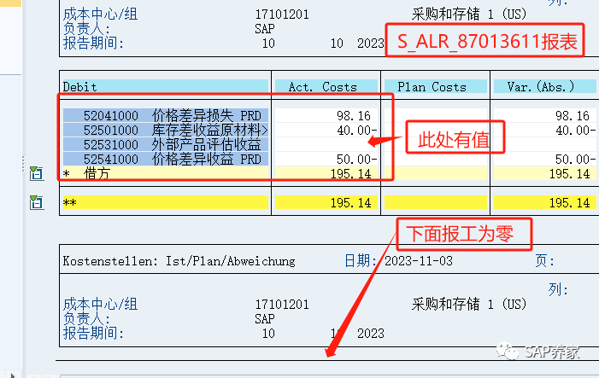The width and height of the screenshot is (599, 378).
Task: Click the Kostenstellen: Ist/Plan/Abweichung title
Action: click(x=179, y=261)
